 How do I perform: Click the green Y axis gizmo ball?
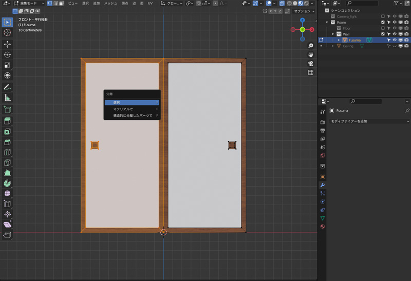[x=303, y=30]
